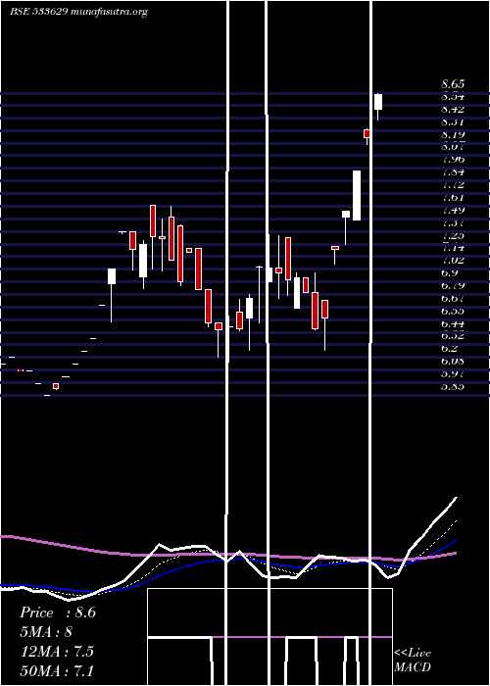This screenshot has width=490, height=686.
Task: Click the 6.32 price axis label
Action: pyautogui.click(x=453, y=336)
